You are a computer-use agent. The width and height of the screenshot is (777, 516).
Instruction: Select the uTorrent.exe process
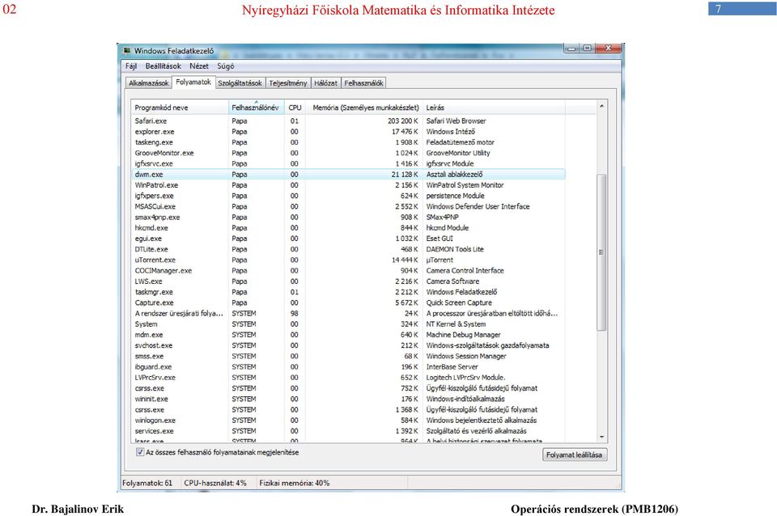coord(348,260)
